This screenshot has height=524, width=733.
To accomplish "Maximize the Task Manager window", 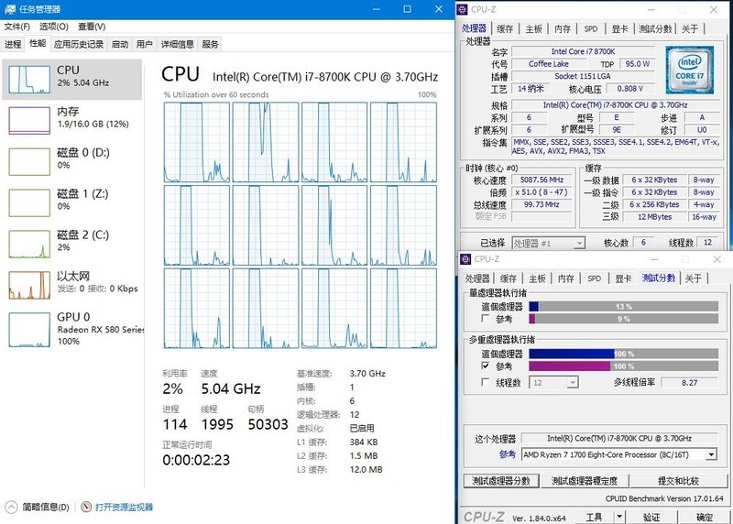I will pyautogui.click(x=407, y=9).
